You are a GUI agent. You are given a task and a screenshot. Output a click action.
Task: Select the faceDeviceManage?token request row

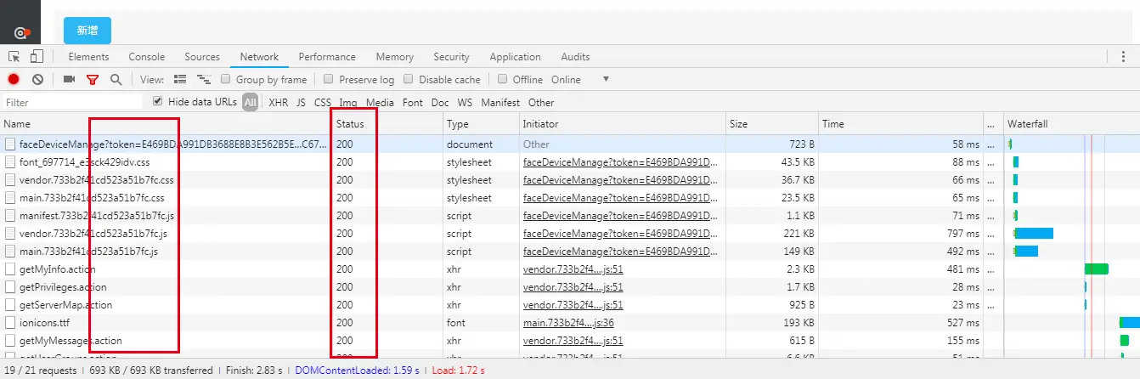coord(570,144)
